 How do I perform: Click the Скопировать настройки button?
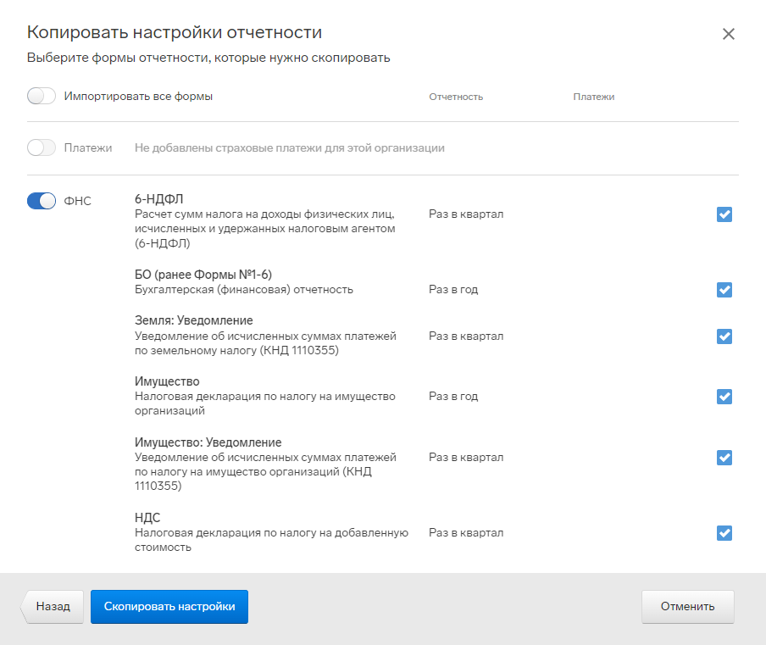point(169,606)
